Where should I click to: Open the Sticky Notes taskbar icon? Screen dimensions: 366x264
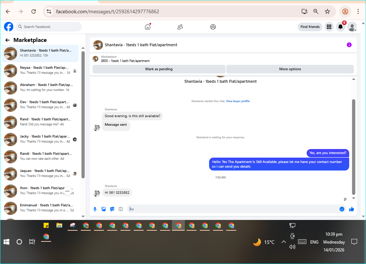click(x=46, y=225)
